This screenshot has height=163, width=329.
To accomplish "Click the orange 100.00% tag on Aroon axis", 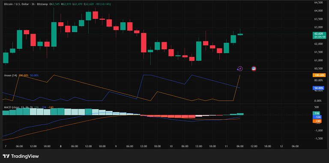I will point(319,75).
